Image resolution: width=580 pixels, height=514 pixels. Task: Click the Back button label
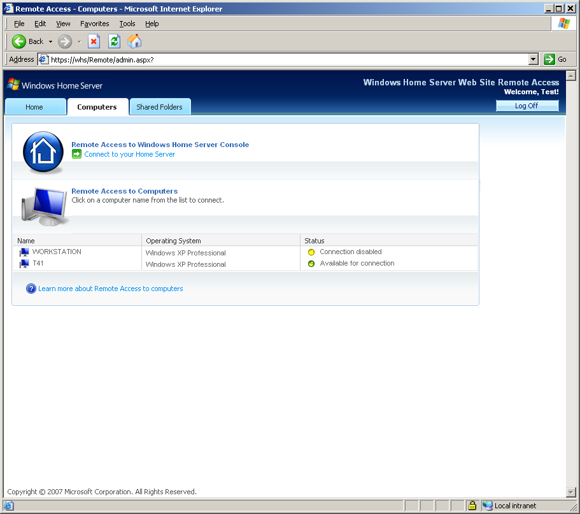click(36, 41)
